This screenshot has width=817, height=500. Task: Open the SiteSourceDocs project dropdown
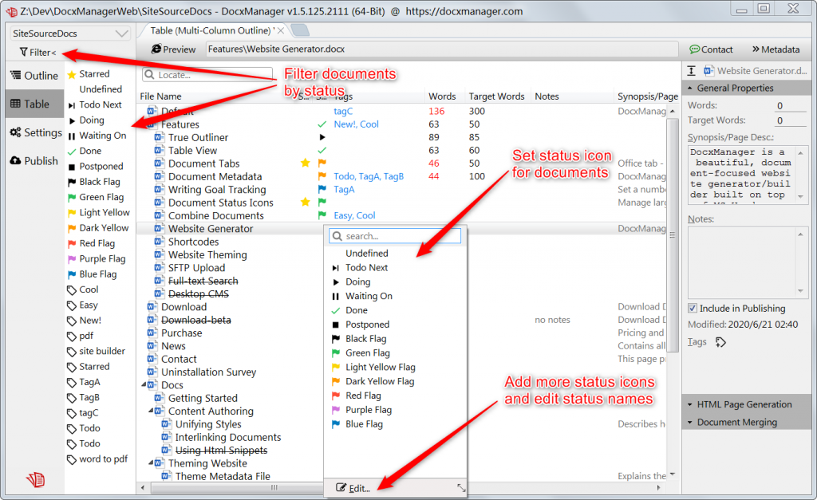[x=70, y=33]
